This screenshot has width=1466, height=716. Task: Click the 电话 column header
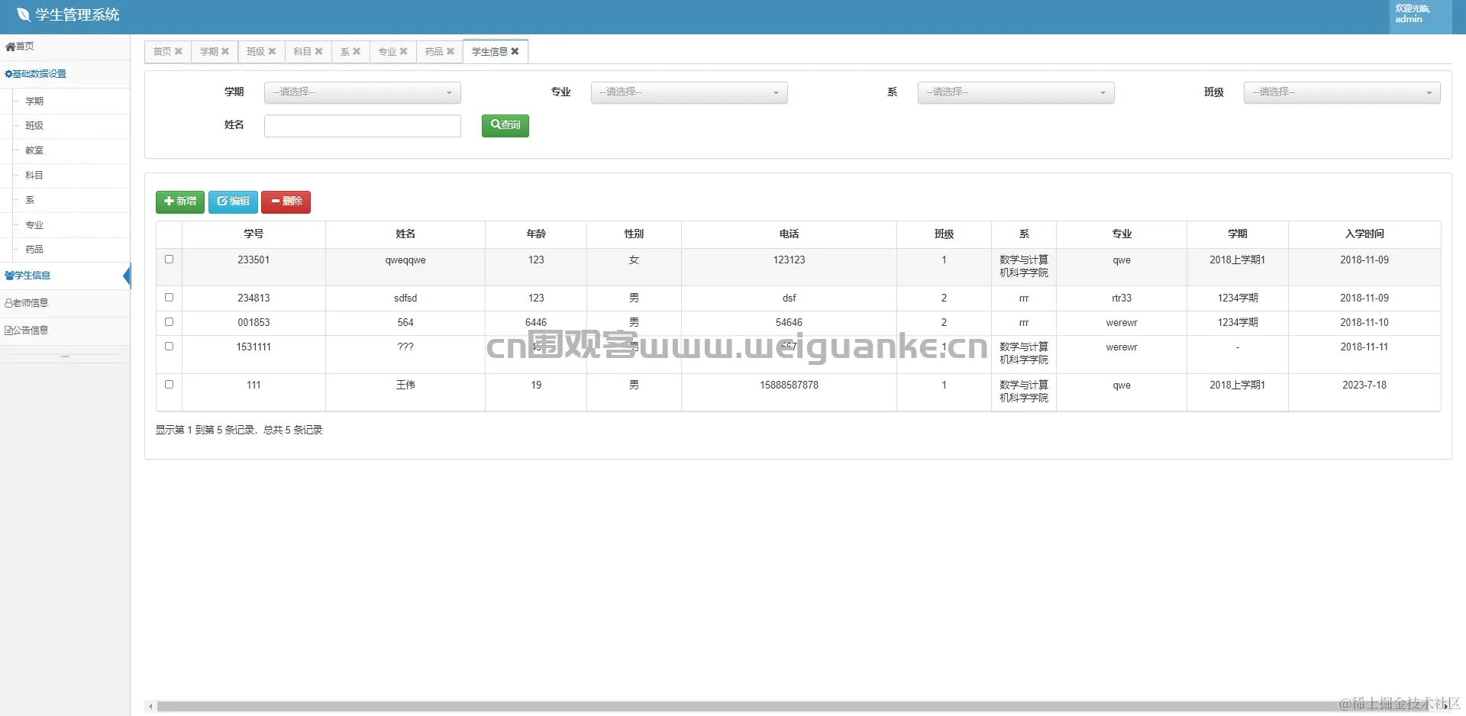tap(789, 234)
